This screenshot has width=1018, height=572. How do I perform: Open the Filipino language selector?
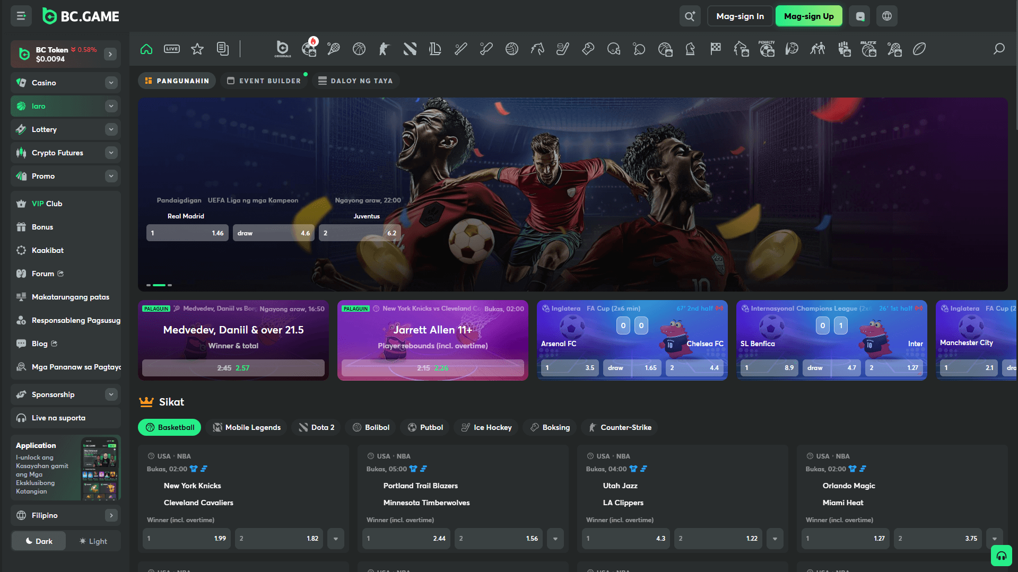(66, 515)
